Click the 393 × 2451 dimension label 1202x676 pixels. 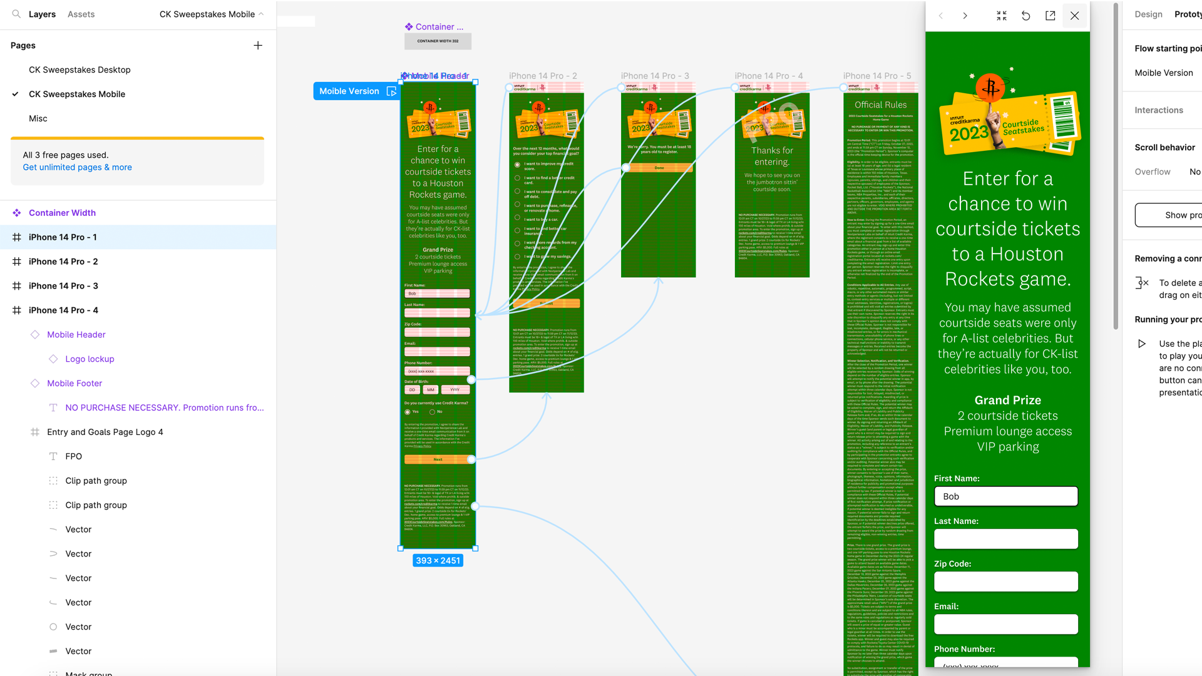click(438, 561)
